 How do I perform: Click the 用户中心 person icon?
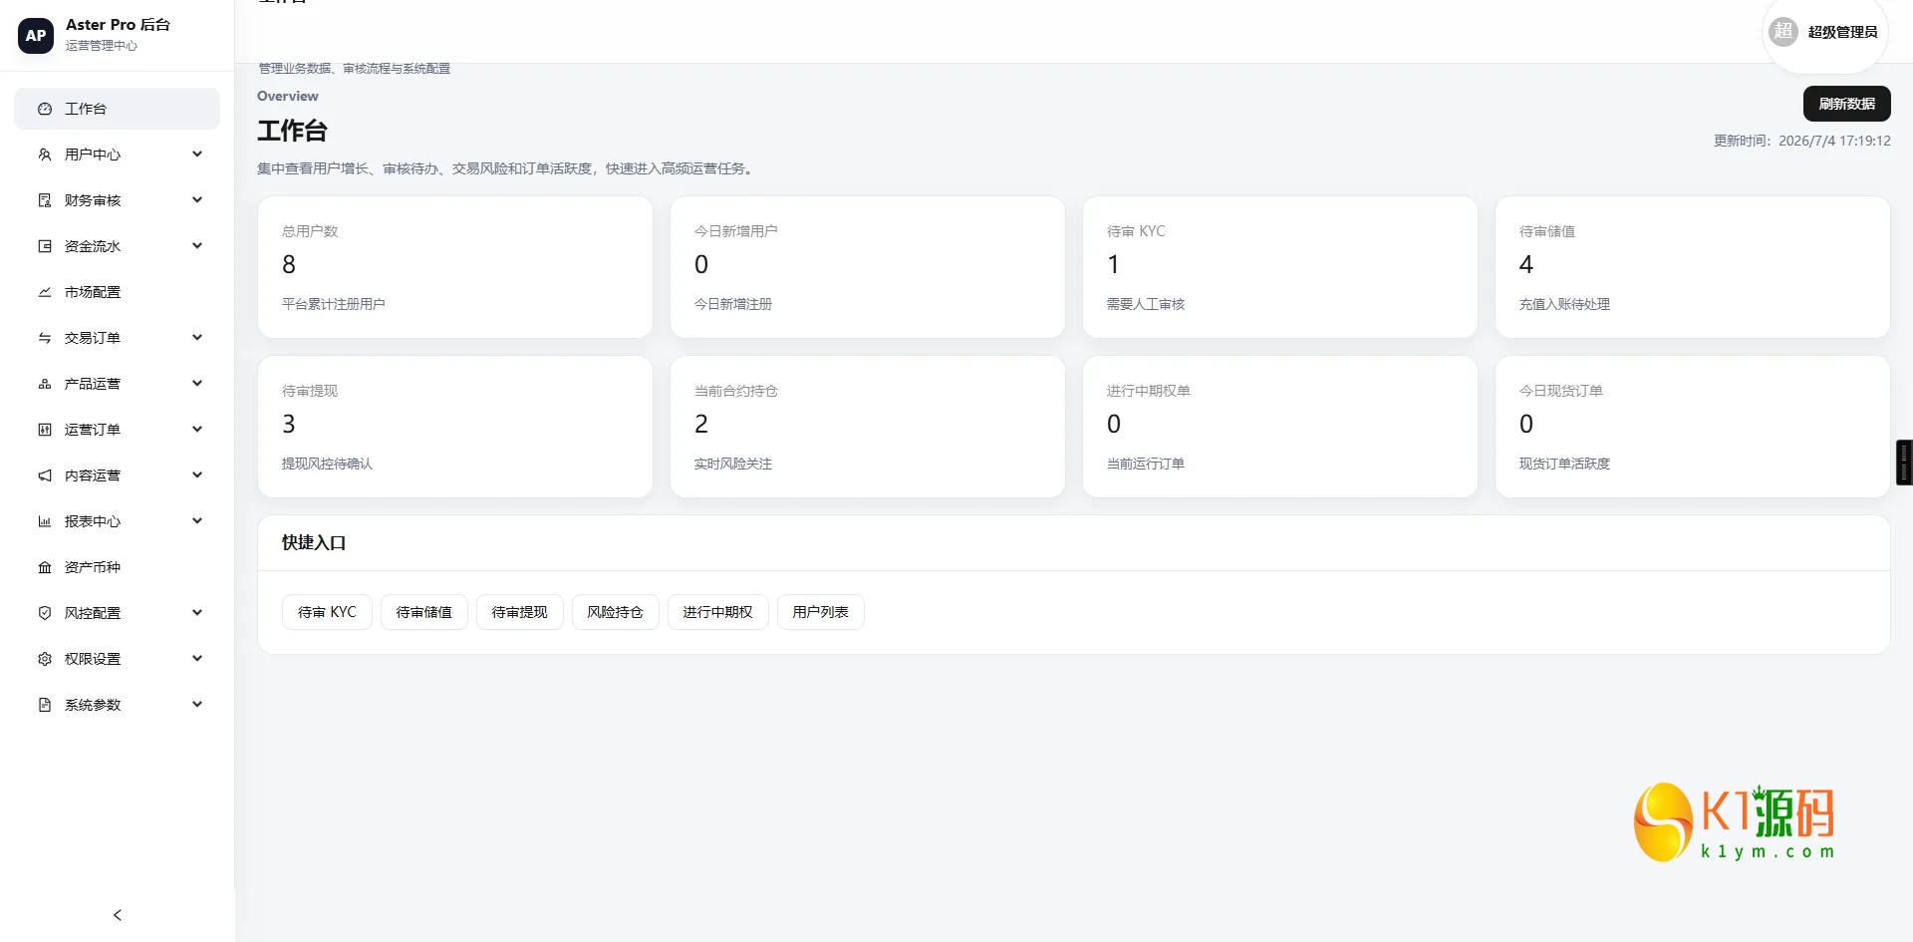pyautogui.click(x=45, y=155)
